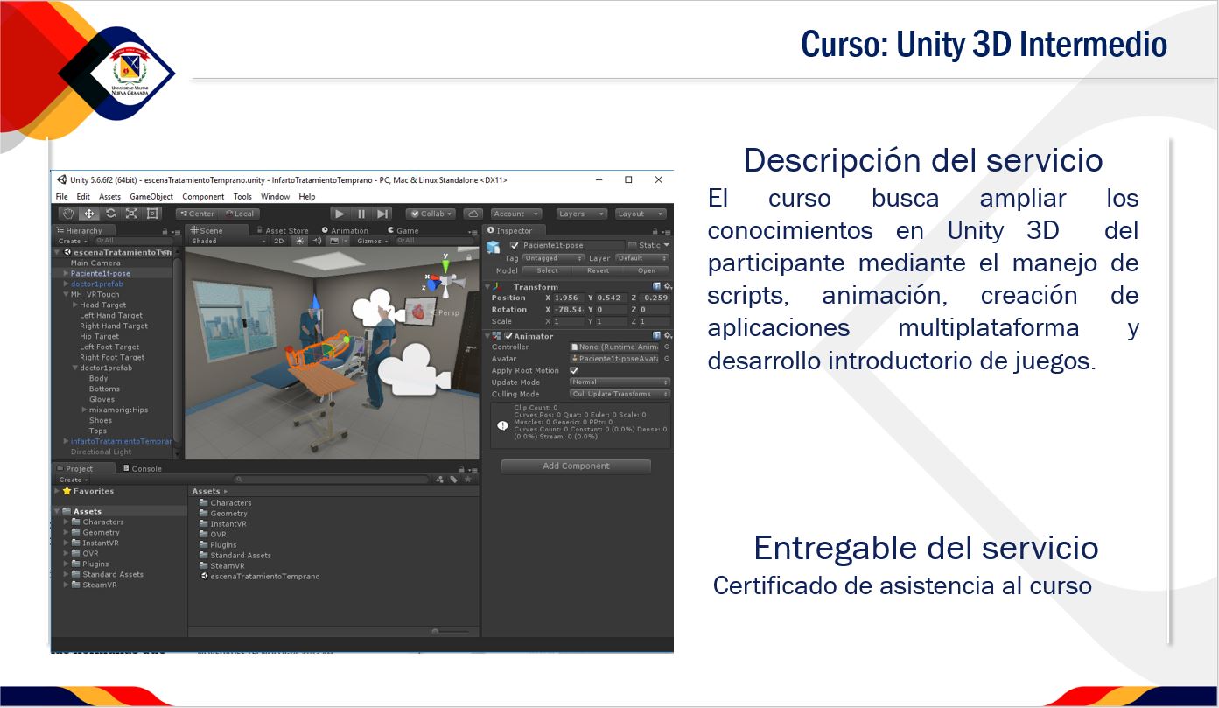Select the Hand tool in Unity toolbar
This screenshot has height=708, width=1219.
tap(68, 214)
